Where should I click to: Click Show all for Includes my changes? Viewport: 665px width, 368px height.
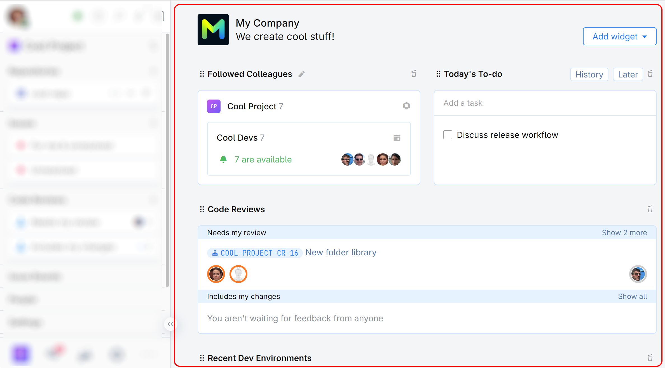pos(632,296)
